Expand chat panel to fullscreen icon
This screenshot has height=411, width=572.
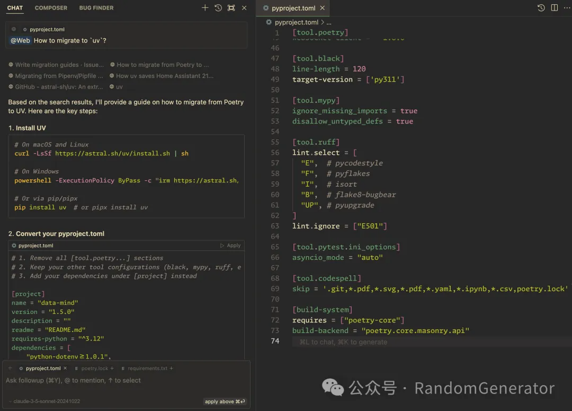tap(231, 7)
